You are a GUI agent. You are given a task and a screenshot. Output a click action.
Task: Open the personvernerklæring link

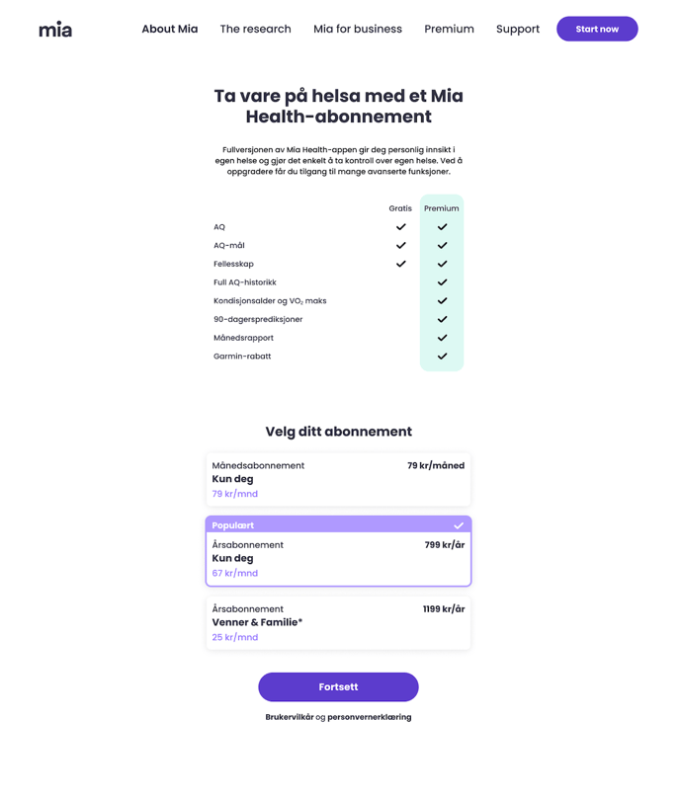pyautogui.click(x=370, y=717)
